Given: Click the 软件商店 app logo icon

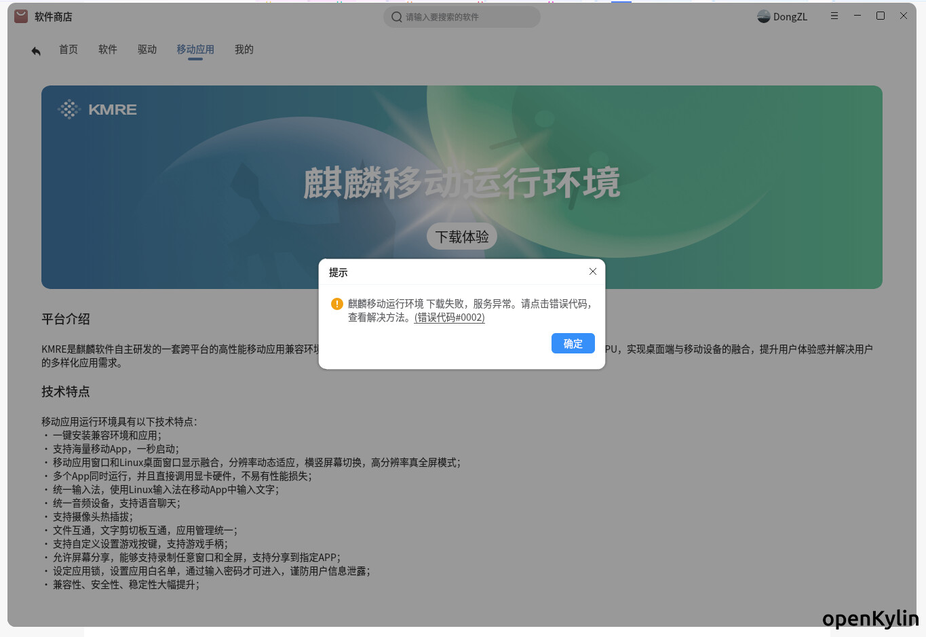Looking at the screenshot, I should point(21,16).
